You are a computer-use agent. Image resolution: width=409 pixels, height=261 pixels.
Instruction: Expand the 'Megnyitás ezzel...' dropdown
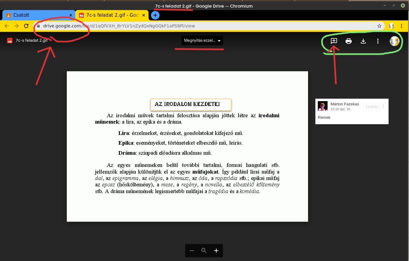pyautogui.click(x=202, y=41)
